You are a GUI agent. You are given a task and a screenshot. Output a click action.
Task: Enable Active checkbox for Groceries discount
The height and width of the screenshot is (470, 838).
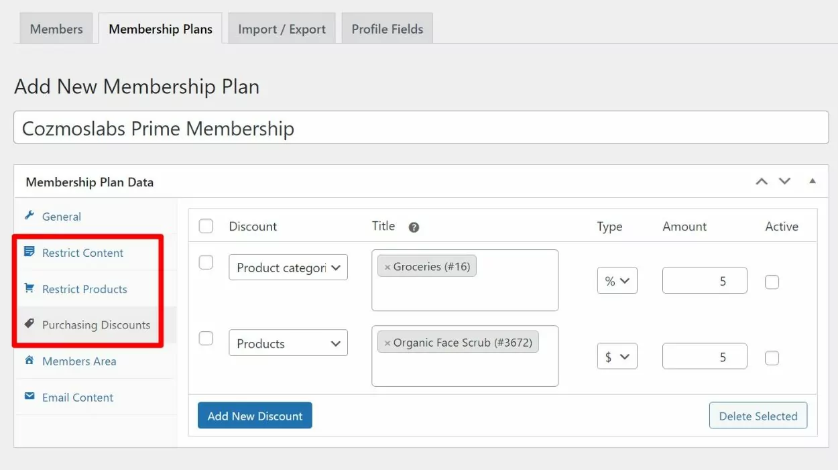[x=772, y=282]
